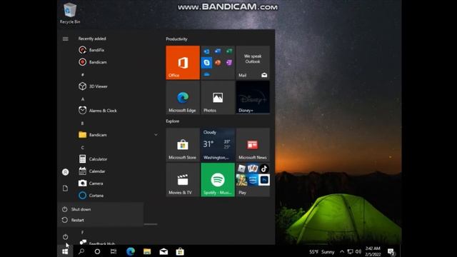Open the Skype icon in Office group tile
The height and width of the screenshot is (257, 457).
click(206, 62)
